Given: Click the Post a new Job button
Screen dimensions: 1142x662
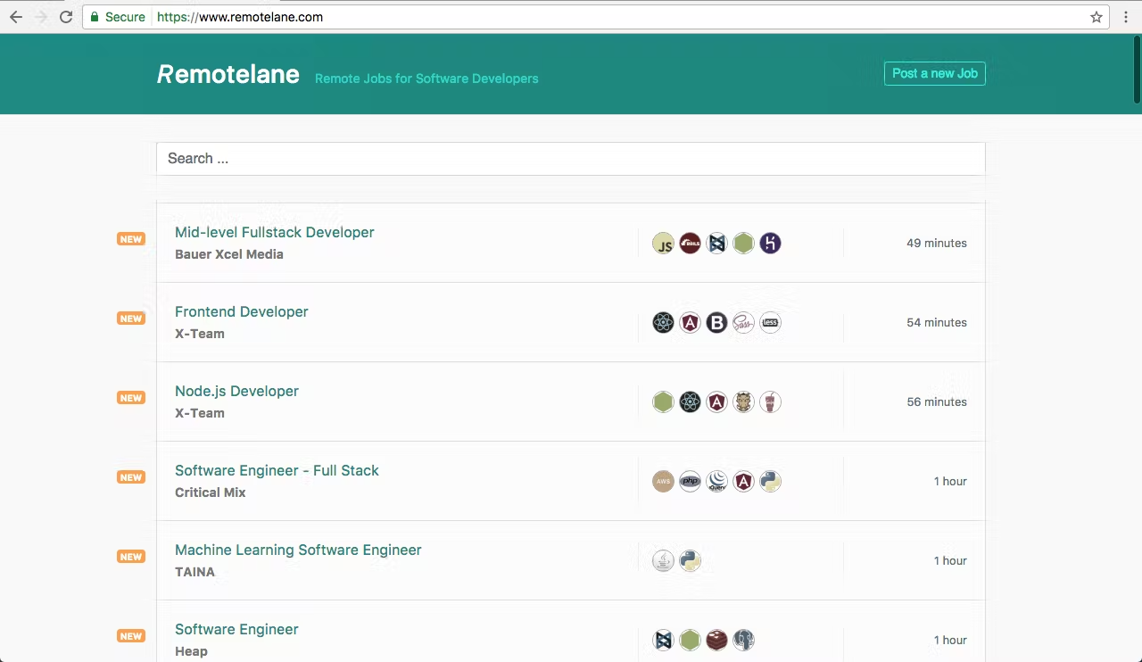Looking at the screenshot, I should (934, 73).
